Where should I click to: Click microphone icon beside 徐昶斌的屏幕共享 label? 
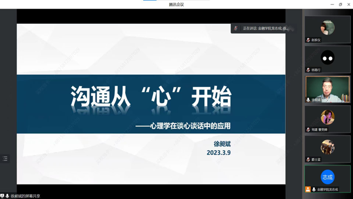(7, 196)
